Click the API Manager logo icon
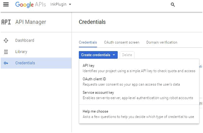Viewport: 203px width, 133px height. click(6, 22)
